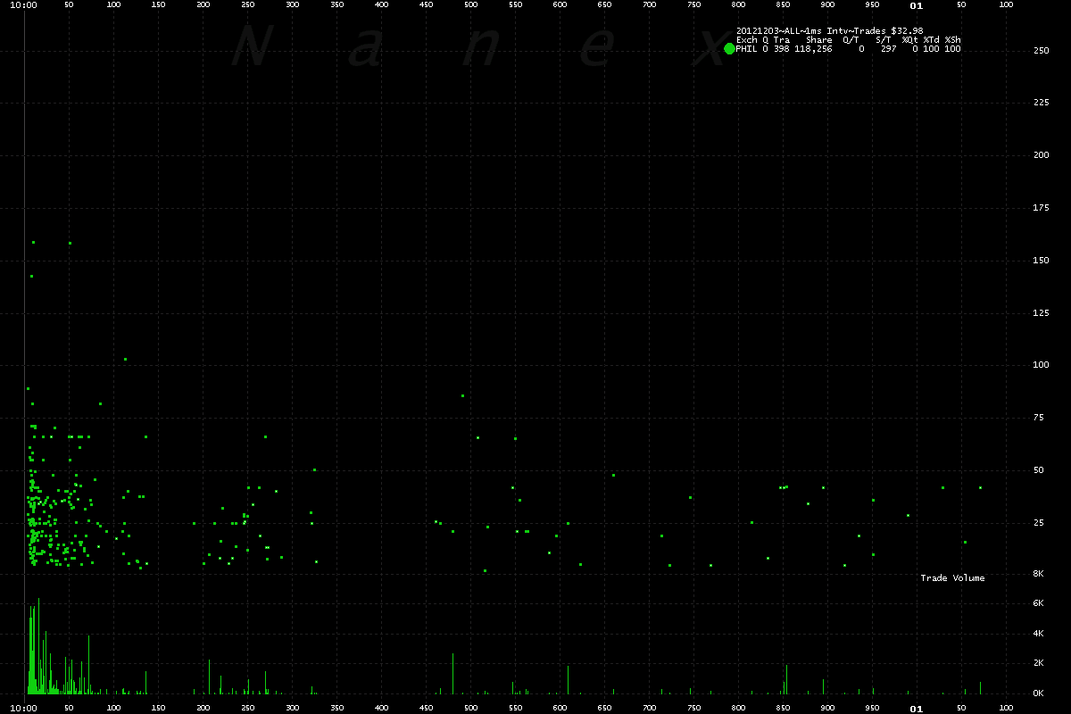The width and height of the screenshot is (1071, 714).
Task: Click the '2K' volume axis label
Action: click(x=1039, y=663)
